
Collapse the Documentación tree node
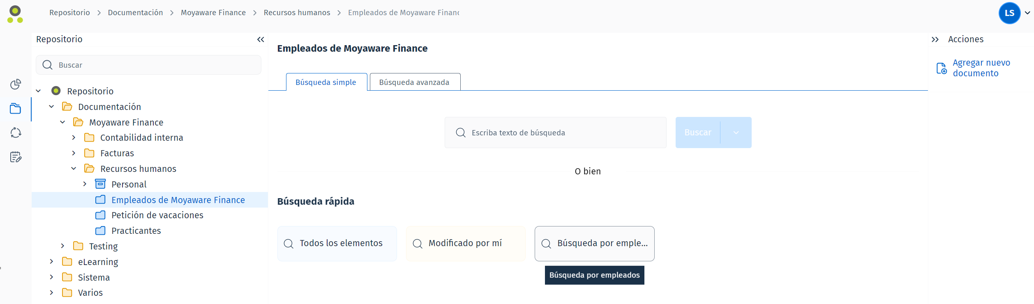(51, 107)
